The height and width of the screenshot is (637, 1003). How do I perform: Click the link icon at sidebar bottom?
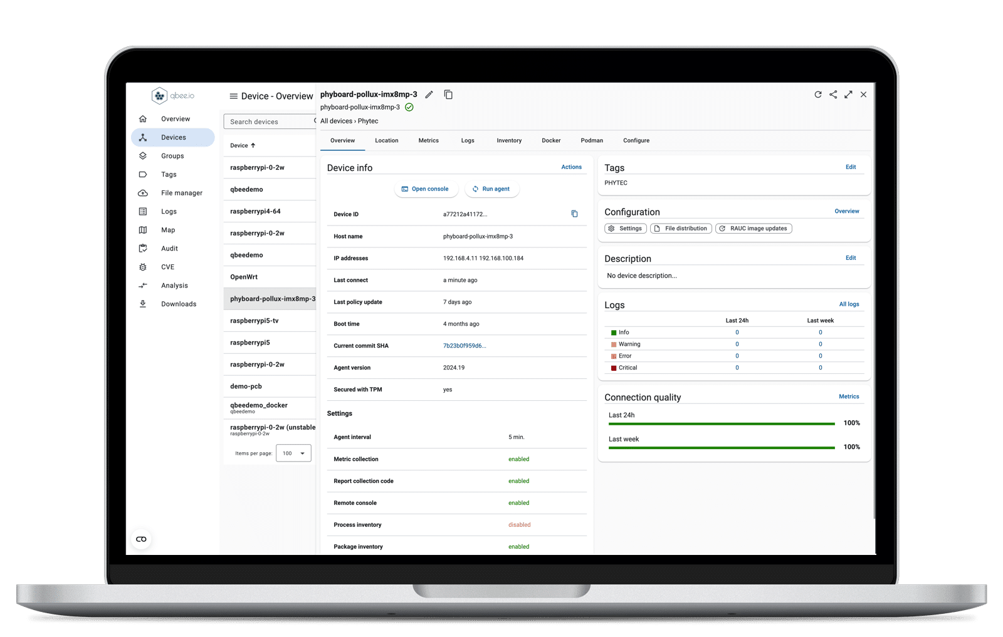coord(142,539)
